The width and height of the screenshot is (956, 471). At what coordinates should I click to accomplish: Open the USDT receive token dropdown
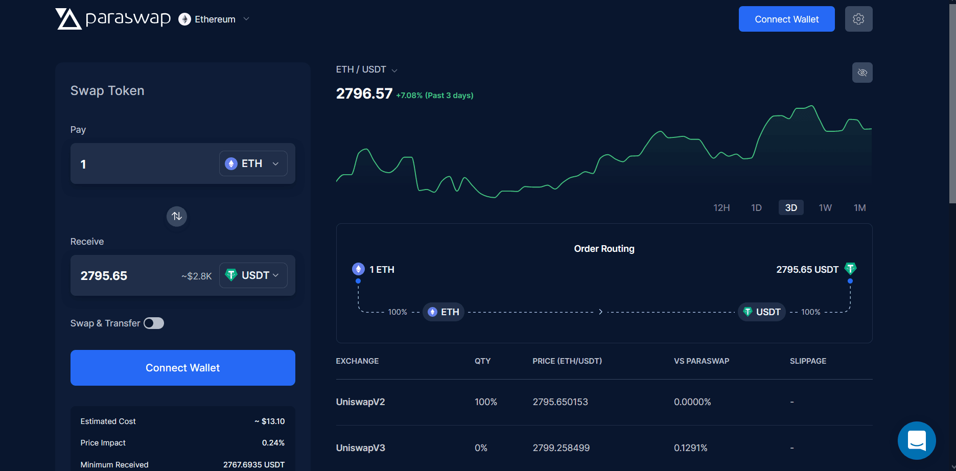click(253, 275)
